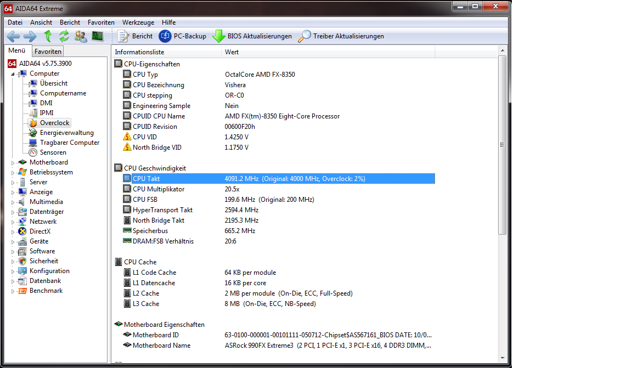Click the Software tree icon
632x368 pixels.
[x=22, y=252]
